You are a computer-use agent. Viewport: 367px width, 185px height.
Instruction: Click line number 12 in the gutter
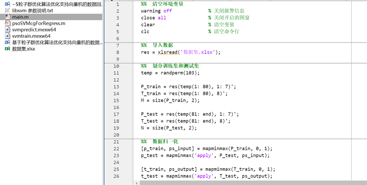click(116, 80)
